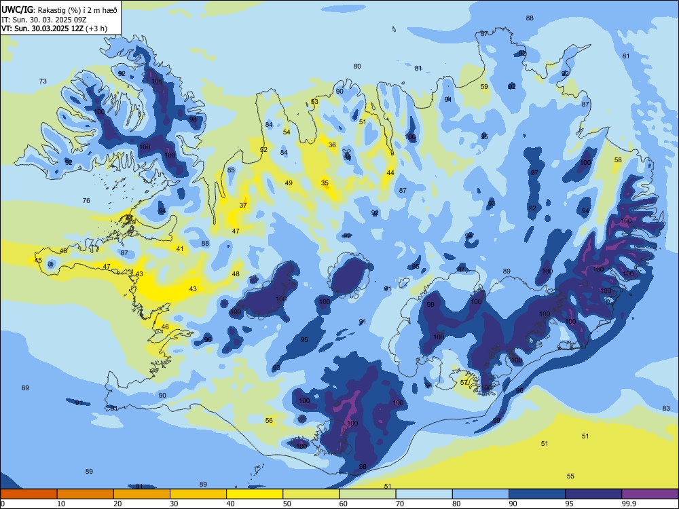The width and height of the screenshot is (679, 509).
Task: Pick the 60–70 light green legend band
Action: (x=367, y=494)
